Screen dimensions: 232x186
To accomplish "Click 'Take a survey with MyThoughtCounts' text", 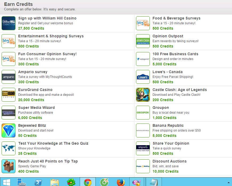I will click(45, 77).
